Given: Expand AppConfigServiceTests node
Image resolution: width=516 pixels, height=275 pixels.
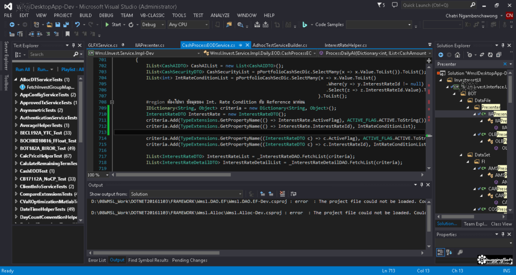Looking at the screenshot, I should 17,95.
